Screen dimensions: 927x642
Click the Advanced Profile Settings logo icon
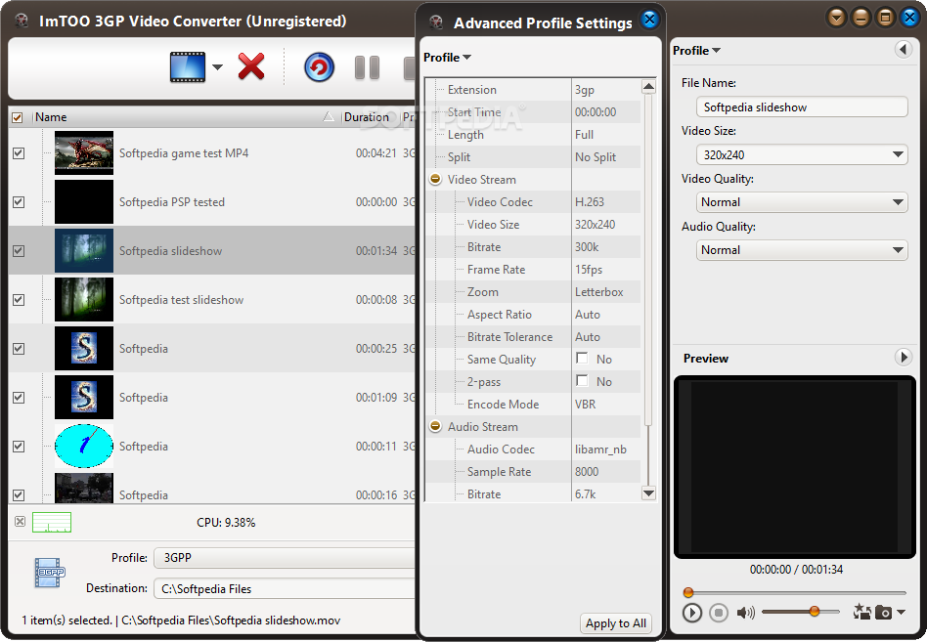tap(436, 22)
